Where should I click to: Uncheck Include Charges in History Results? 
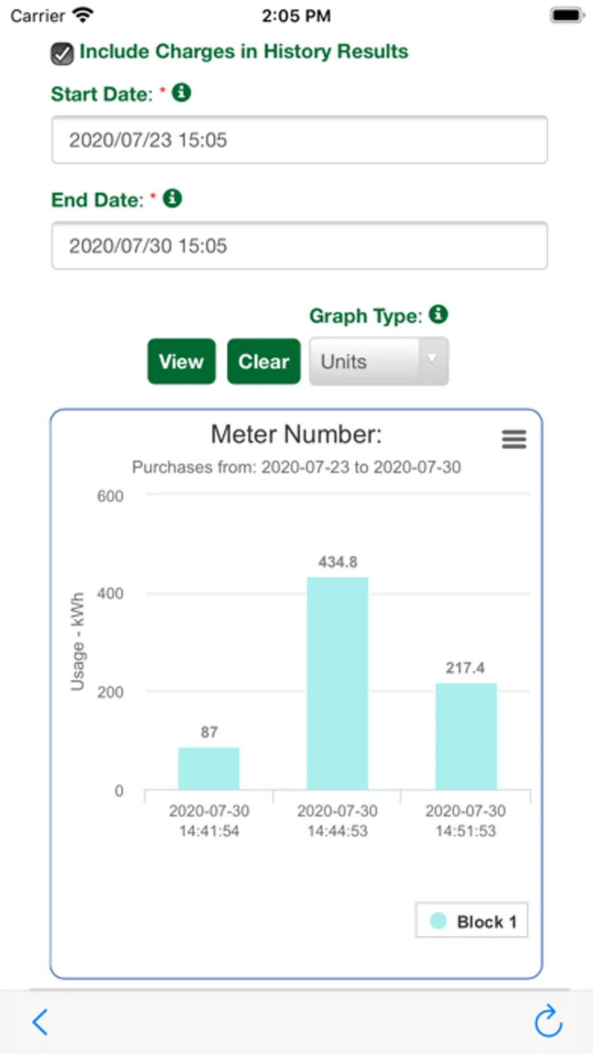coord(62,53)
